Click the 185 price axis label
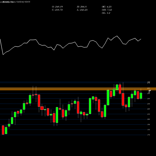This screenshot has height=156, width=156. [x=149, y=130]
